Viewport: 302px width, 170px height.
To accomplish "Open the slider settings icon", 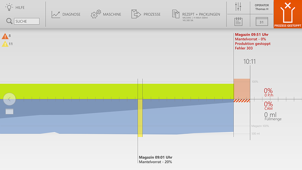I will (238, 7).
